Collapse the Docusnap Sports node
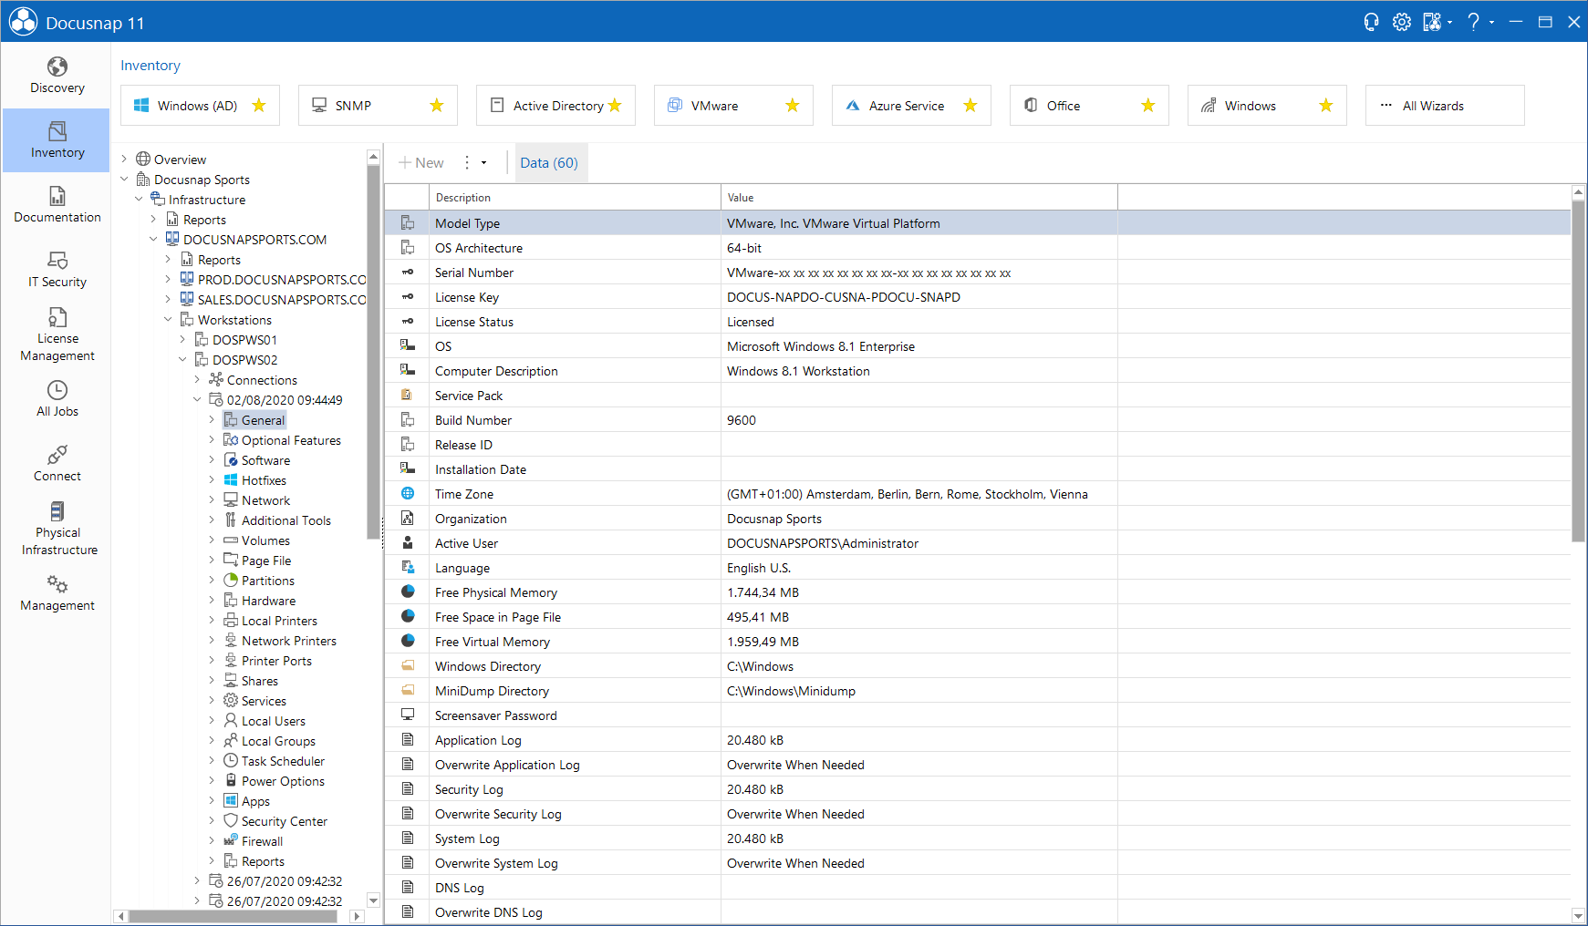Screen dimensions: 1588x926 click(124, 180)
